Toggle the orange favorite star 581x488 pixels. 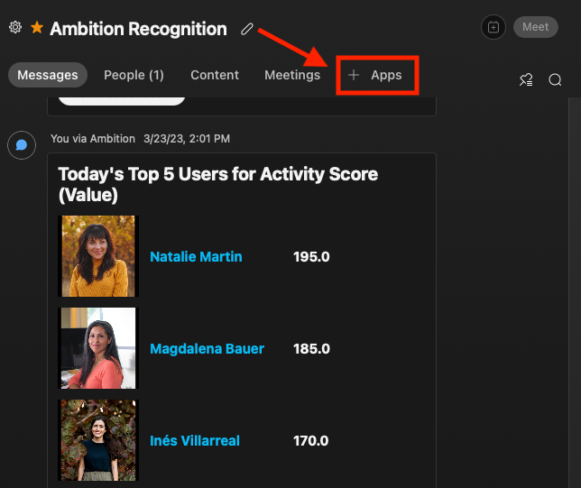[x=37, y=28]
